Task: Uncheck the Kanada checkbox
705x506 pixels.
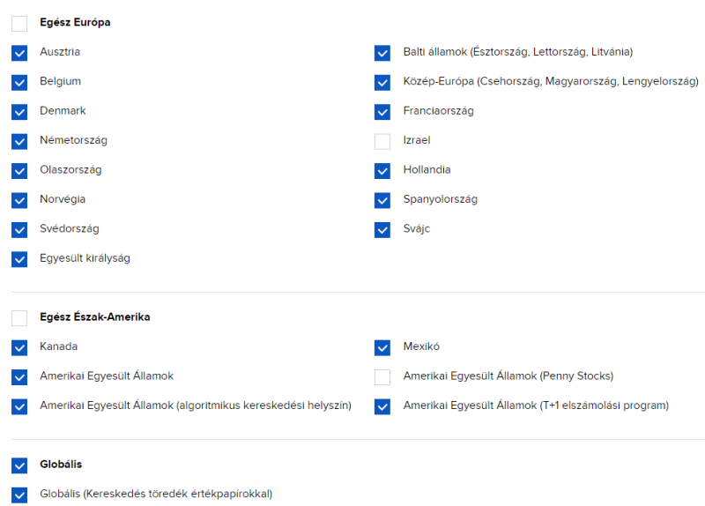Action: (19, 347)
